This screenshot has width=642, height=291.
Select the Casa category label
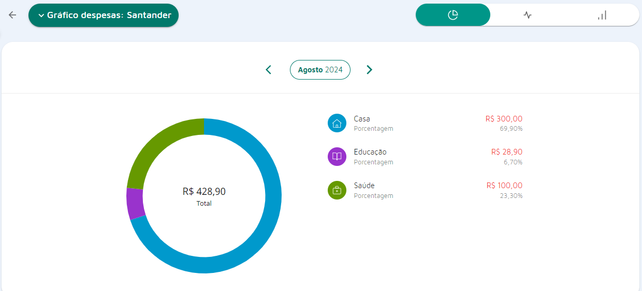[362, 119]
